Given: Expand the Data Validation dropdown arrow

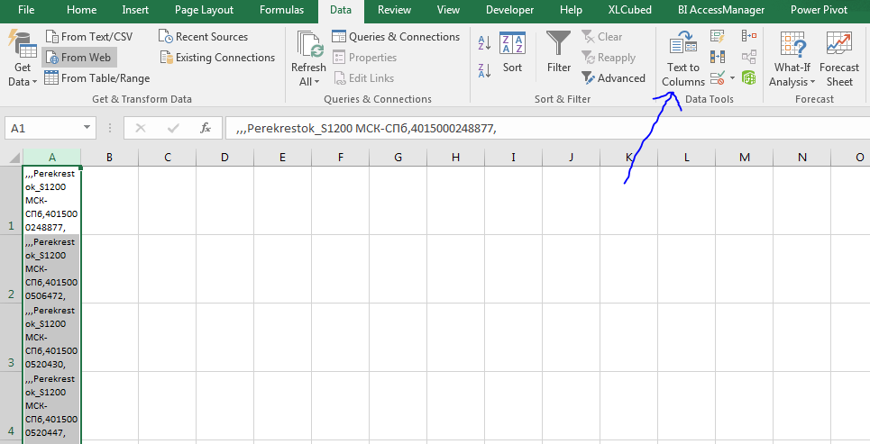Looking at the screenshot, I should coord(732,77).
